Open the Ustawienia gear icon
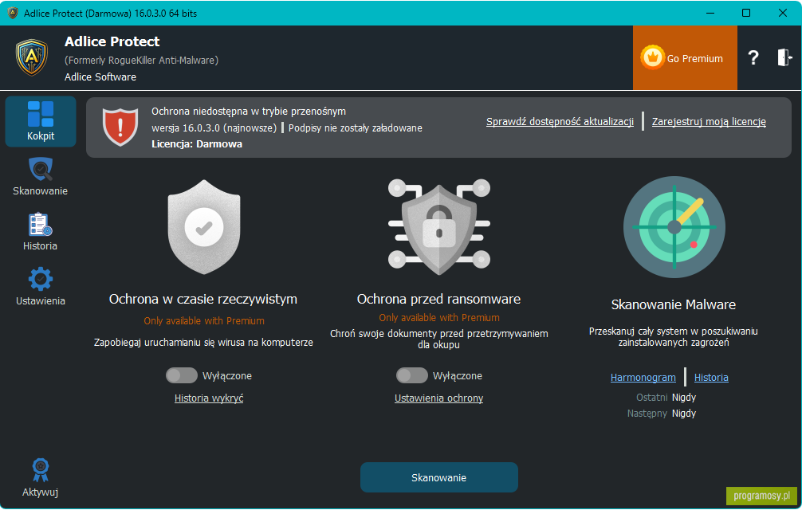 pos(41,279)
